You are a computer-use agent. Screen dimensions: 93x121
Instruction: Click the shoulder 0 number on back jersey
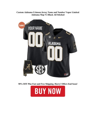[28, 23]
